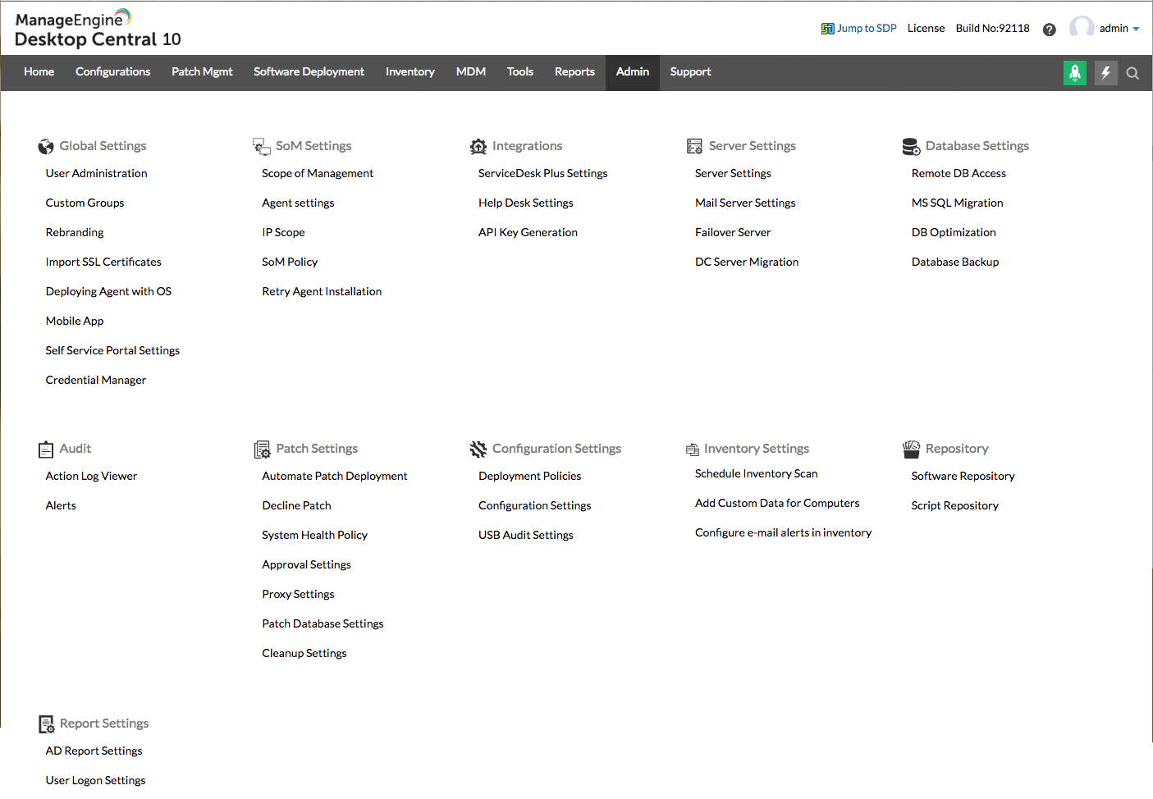Open System Health Policy
Viewport: 1153px width, 799px height.
314,536
